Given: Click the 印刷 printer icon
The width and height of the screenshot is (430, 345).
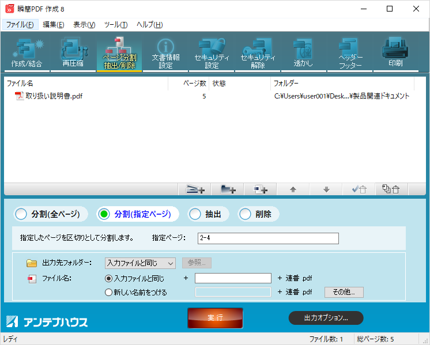Looking at the screenshot, I should [395, 53].
